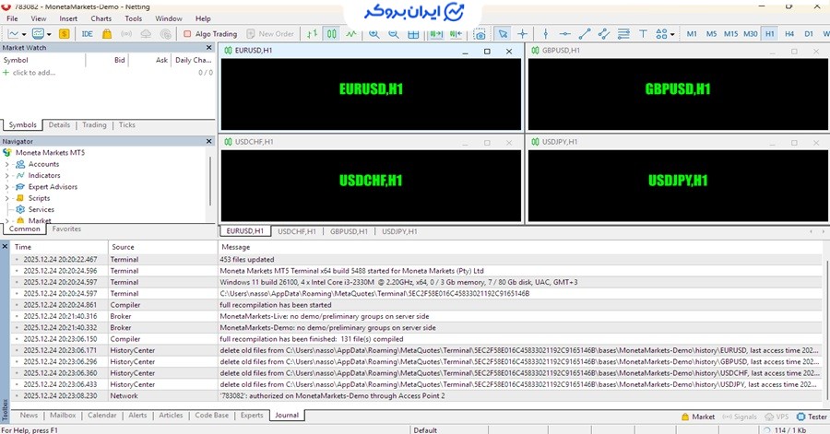
Task: Switch chart to candlestick view
Action: pyautogui.click(x=332, y=34)
